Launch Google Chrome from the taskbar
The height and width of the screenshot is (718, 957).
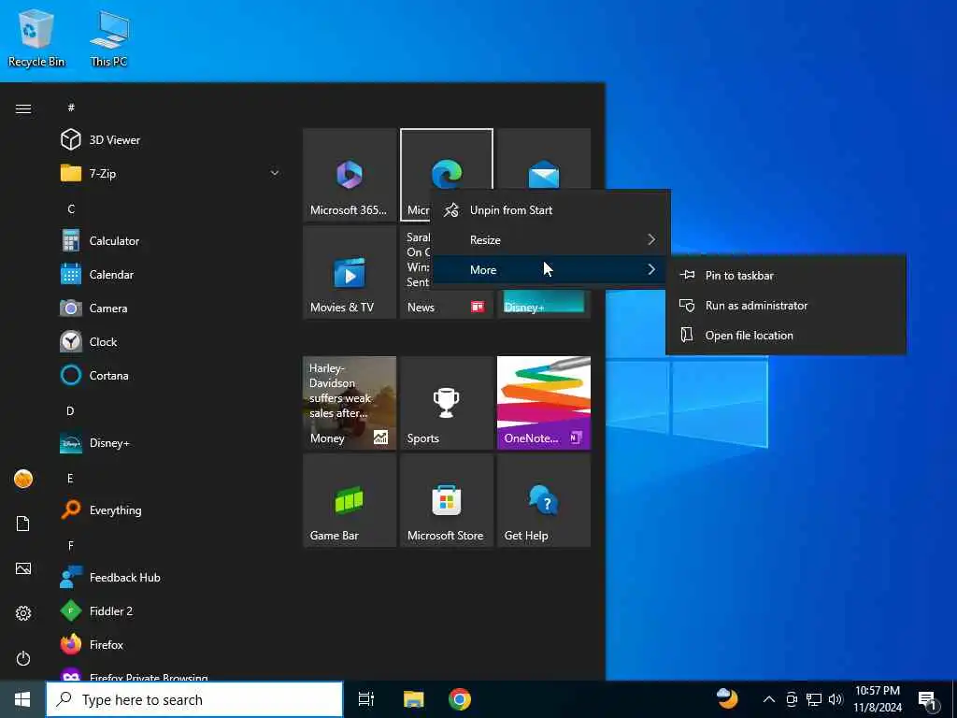click(460, 699)
